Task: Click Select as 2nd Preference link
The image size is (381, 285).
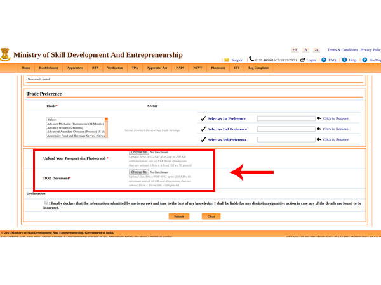Action: point(227,129)
